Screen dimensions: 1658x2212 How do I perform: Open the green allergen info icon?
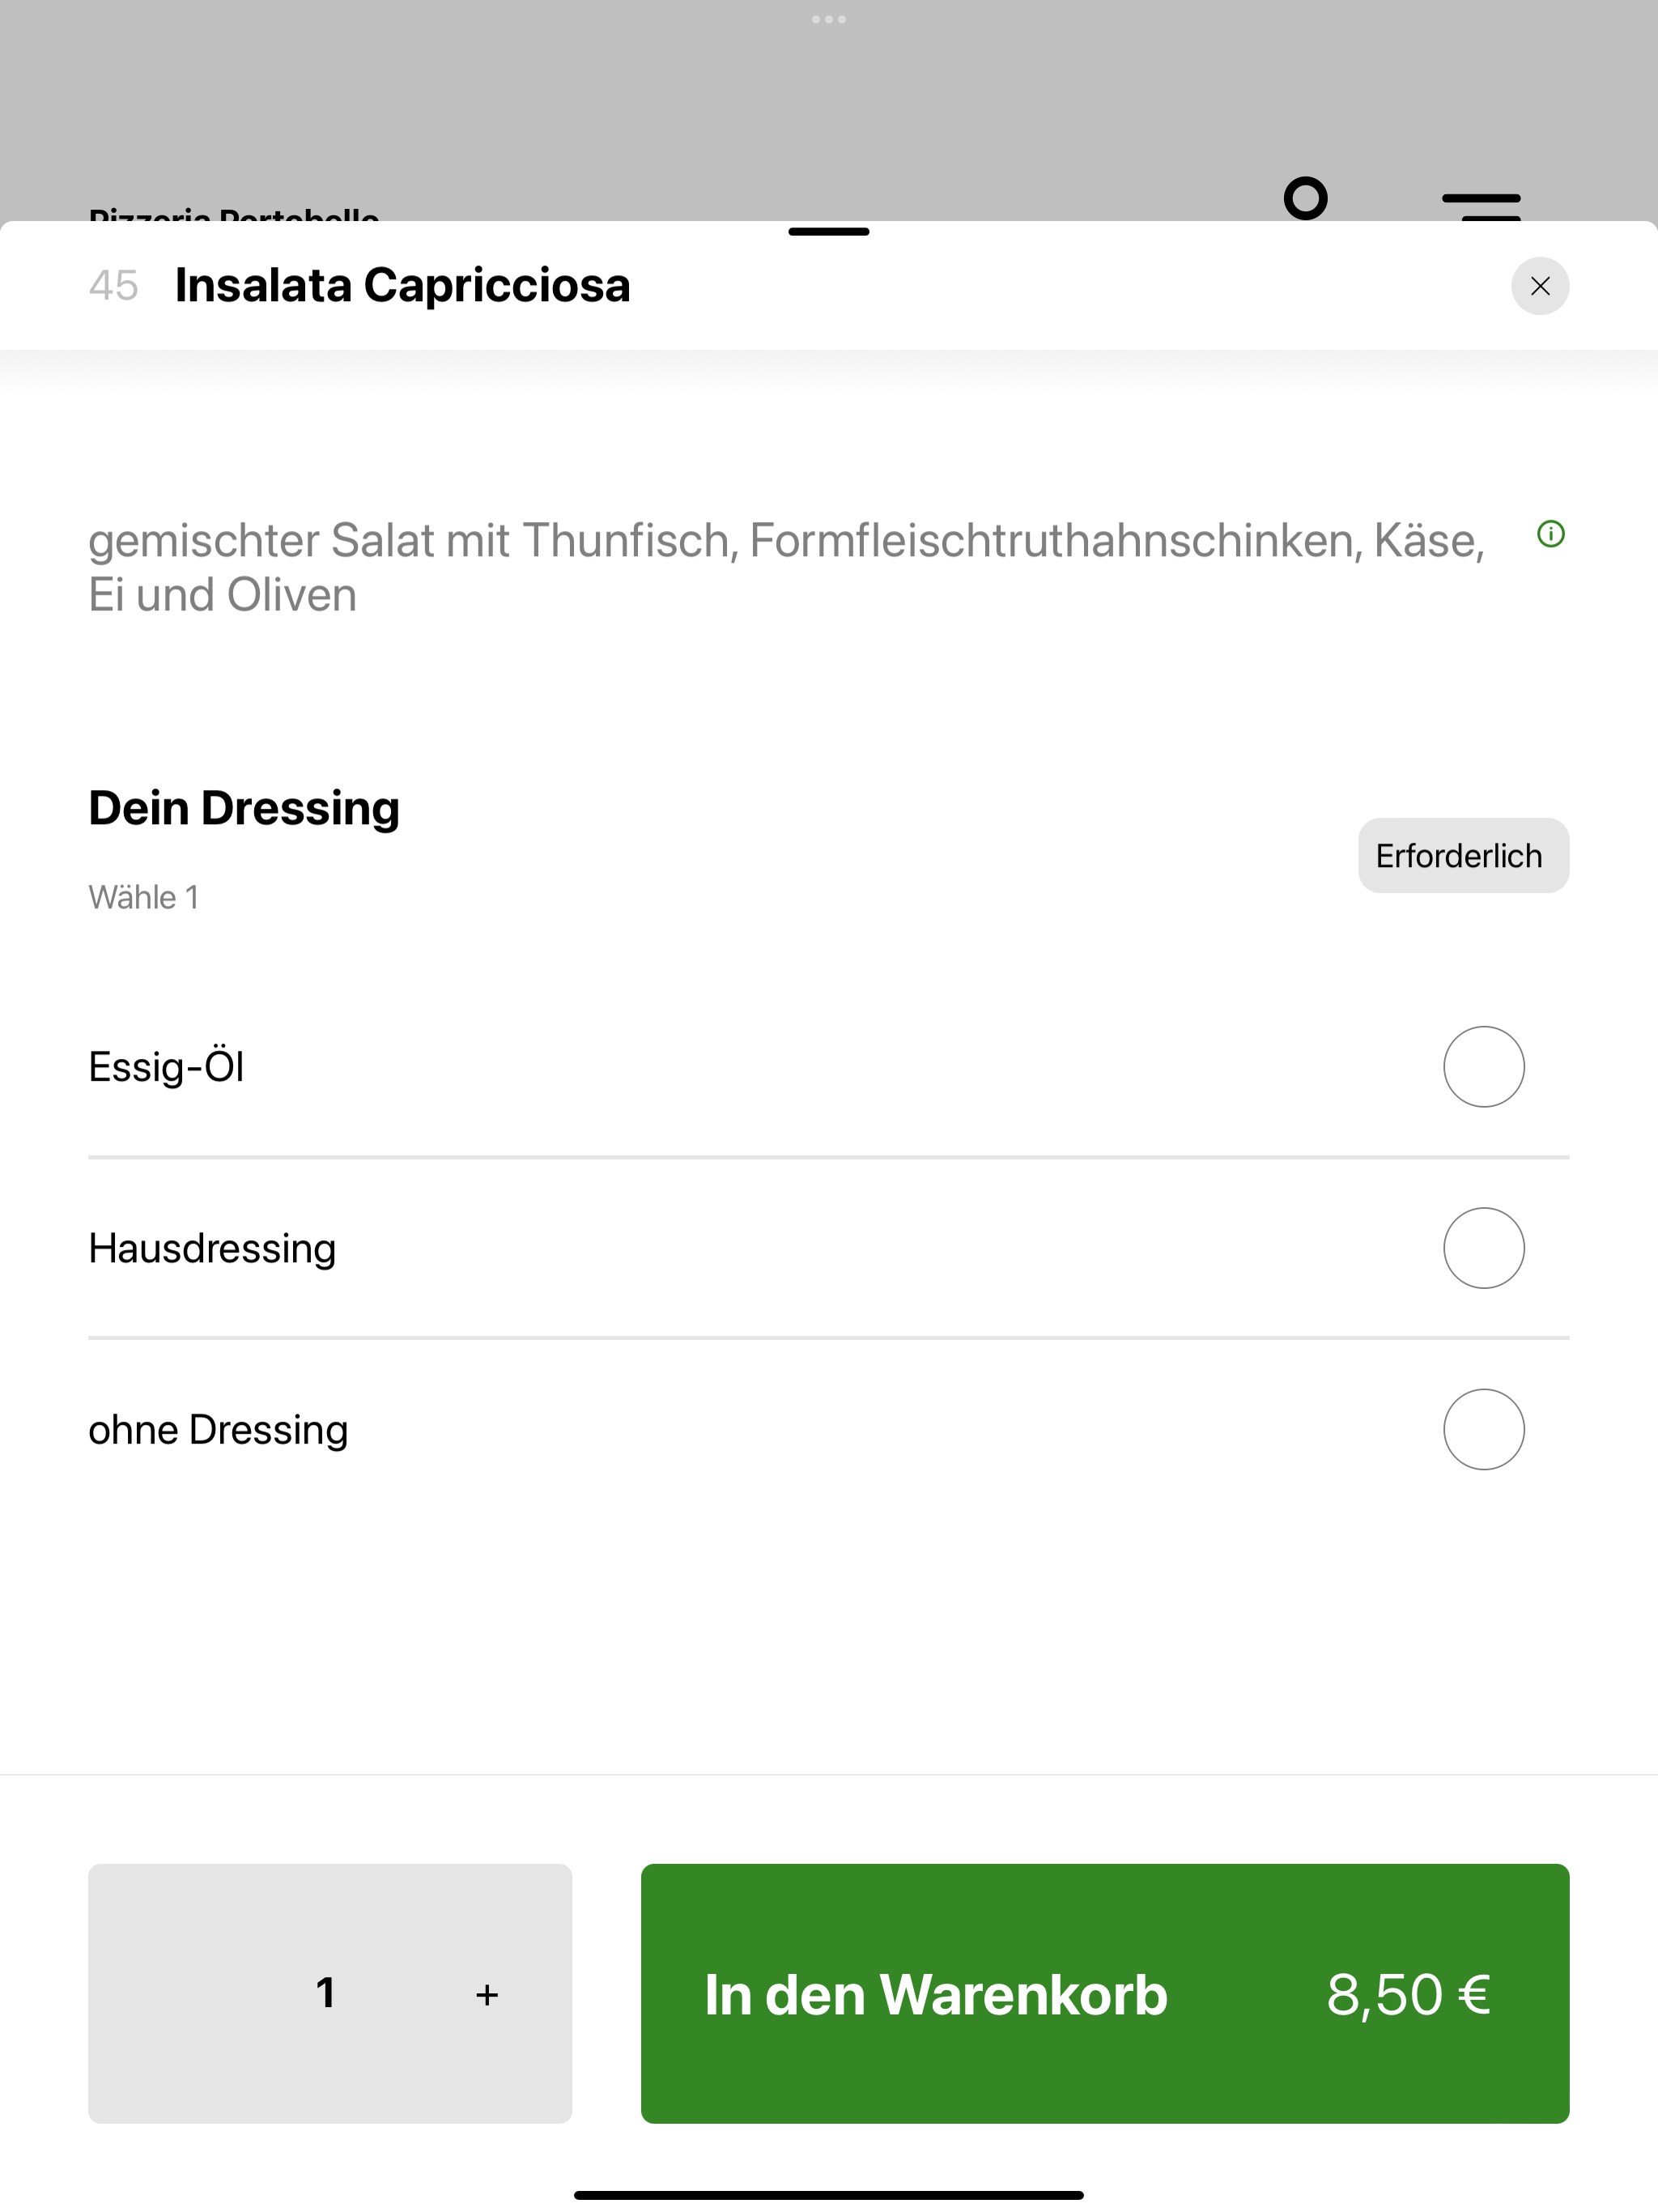pos(1550,534)
